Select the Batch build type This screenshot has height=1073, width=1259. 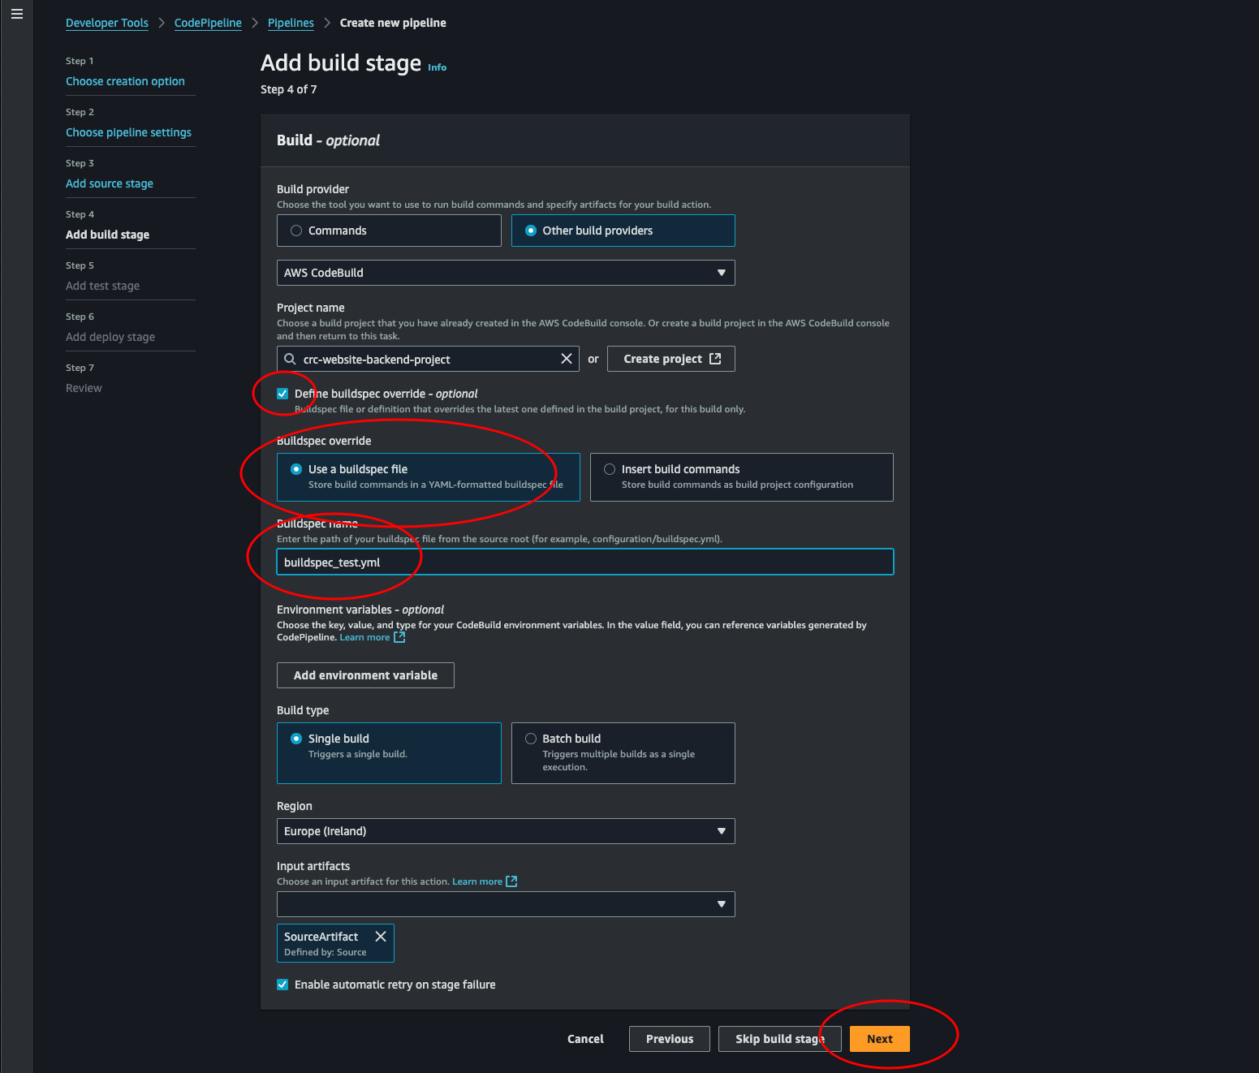coord(531,739)
